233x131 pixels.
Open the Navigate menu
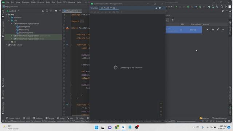pos(25,3)
